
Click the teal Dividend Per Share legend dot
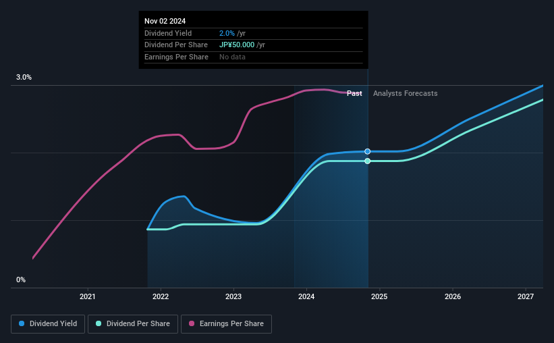pyautogui.click(x=99, y=323)
